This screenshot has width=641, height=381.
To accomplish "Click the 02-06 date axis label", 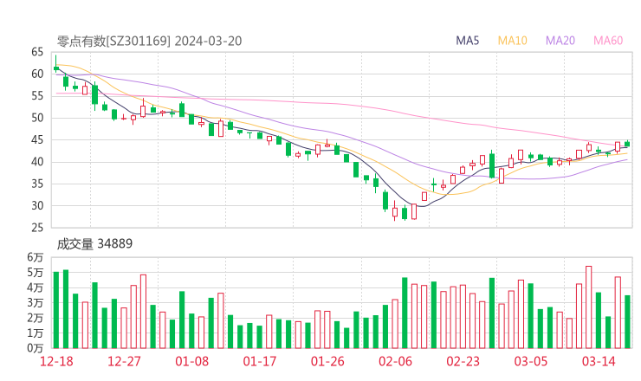I will pos(395,361).
